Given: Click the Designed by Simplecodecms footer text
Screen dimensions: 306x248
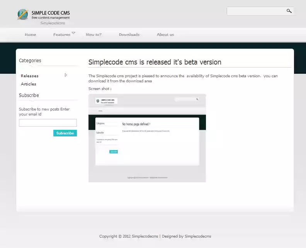Looking at the screenshot, I should [x=186, y=236].
